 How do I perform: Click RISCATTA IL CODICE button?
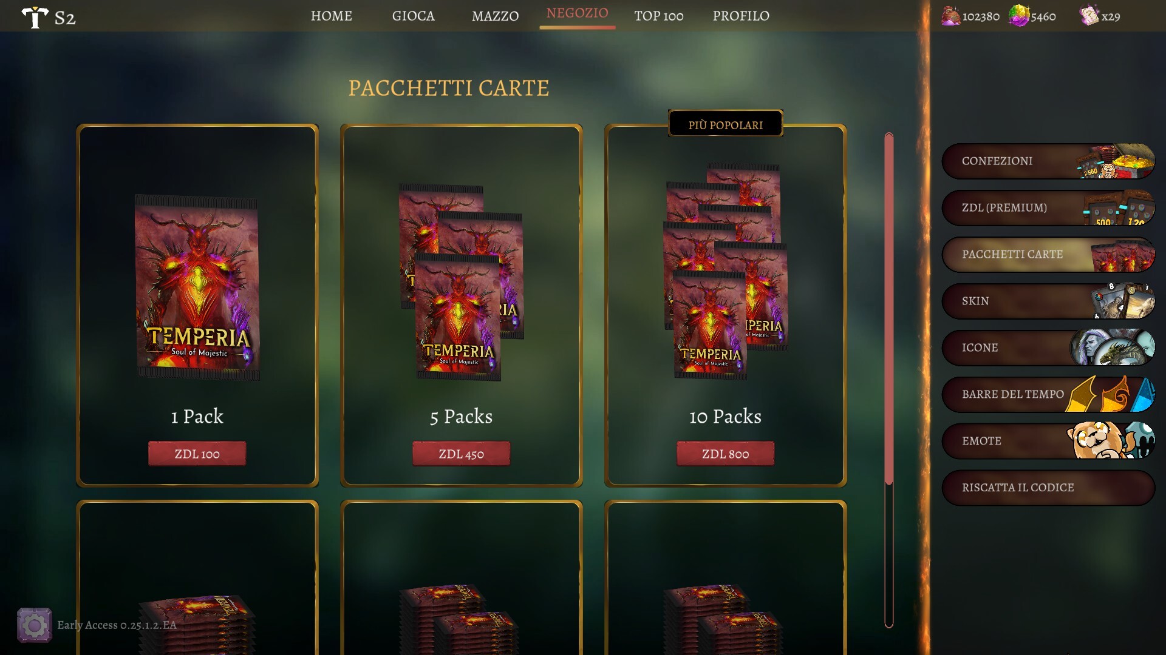tap(1048, 488)
